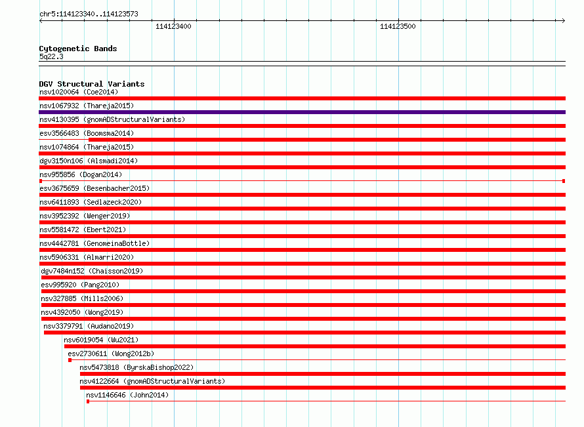
Task: Open variant nsv5473818 (ByrskaBishop2022)
Action: click(x=136, y=367)
